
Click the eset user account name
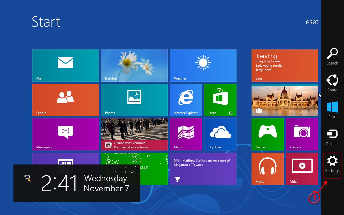coord(312,22)
